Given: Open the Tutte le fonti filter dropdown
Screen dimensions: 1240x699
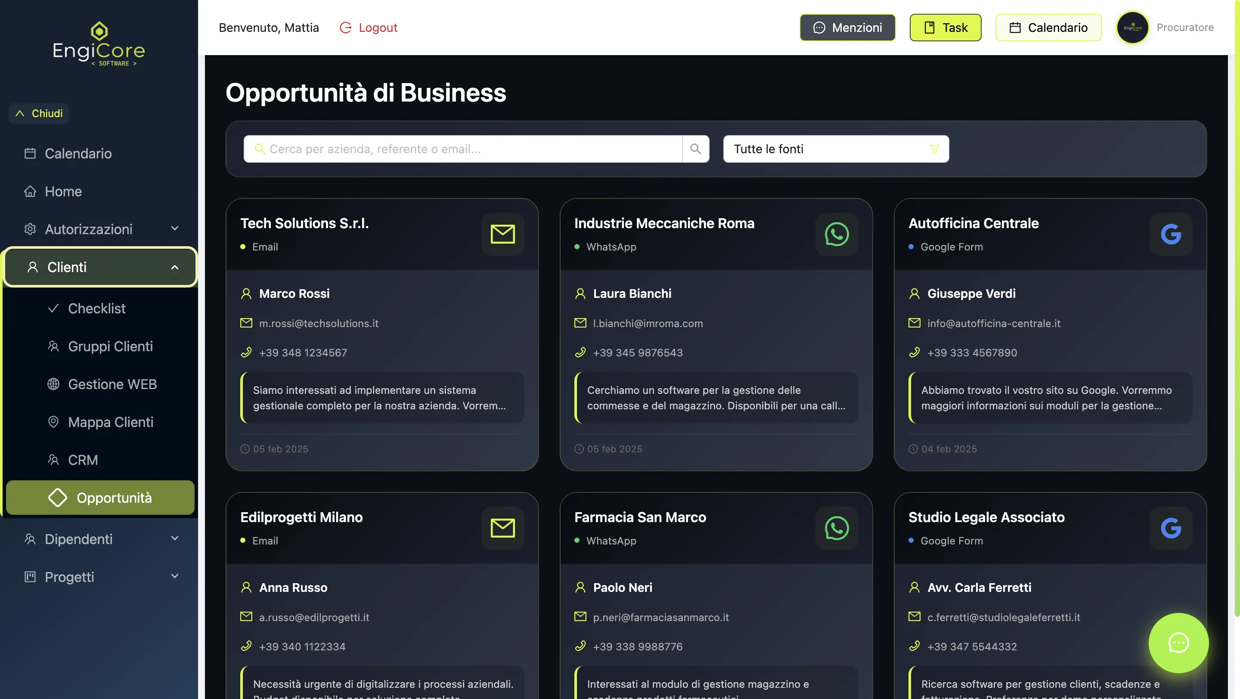Looking at the screenshot, I should tap(836, 148).
